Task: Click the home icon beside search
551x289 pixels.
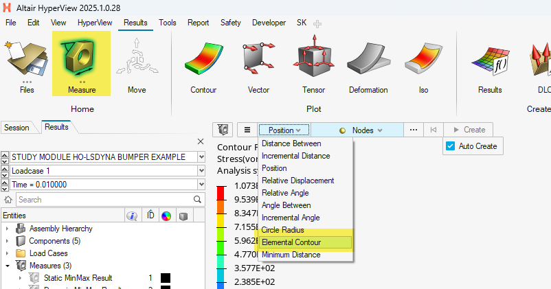Action: coord(8,200)
